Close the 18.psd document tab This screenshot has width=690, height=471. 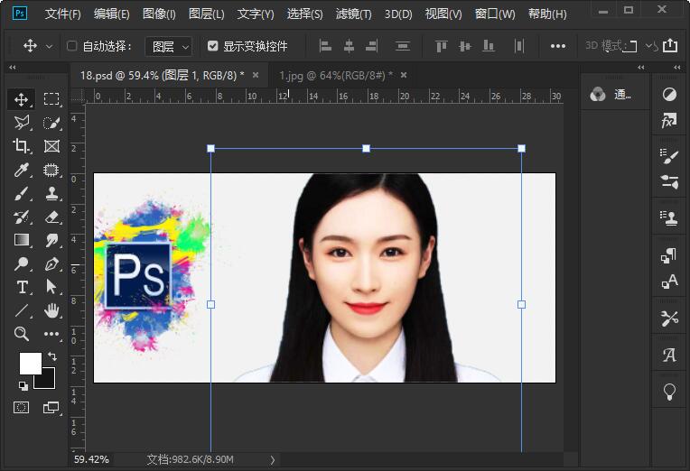pos(256,75)
